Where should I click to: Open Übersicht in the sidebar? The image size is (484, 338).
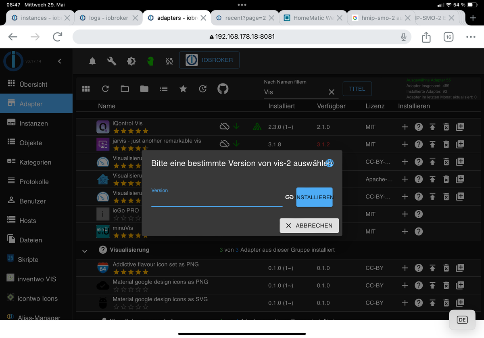point(36,84)
